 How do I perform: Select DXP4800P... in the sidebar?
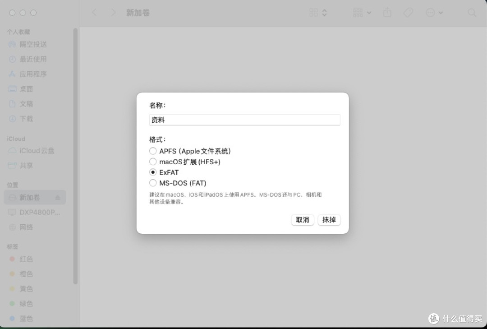tap(35, 213)
